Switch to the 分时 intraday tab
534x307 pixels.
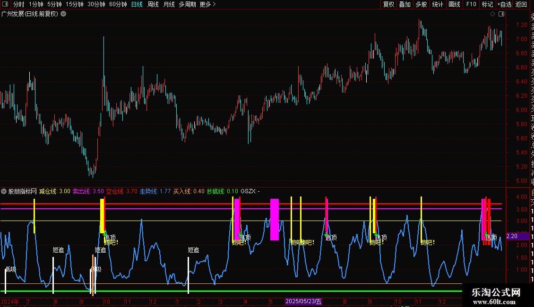18,4
